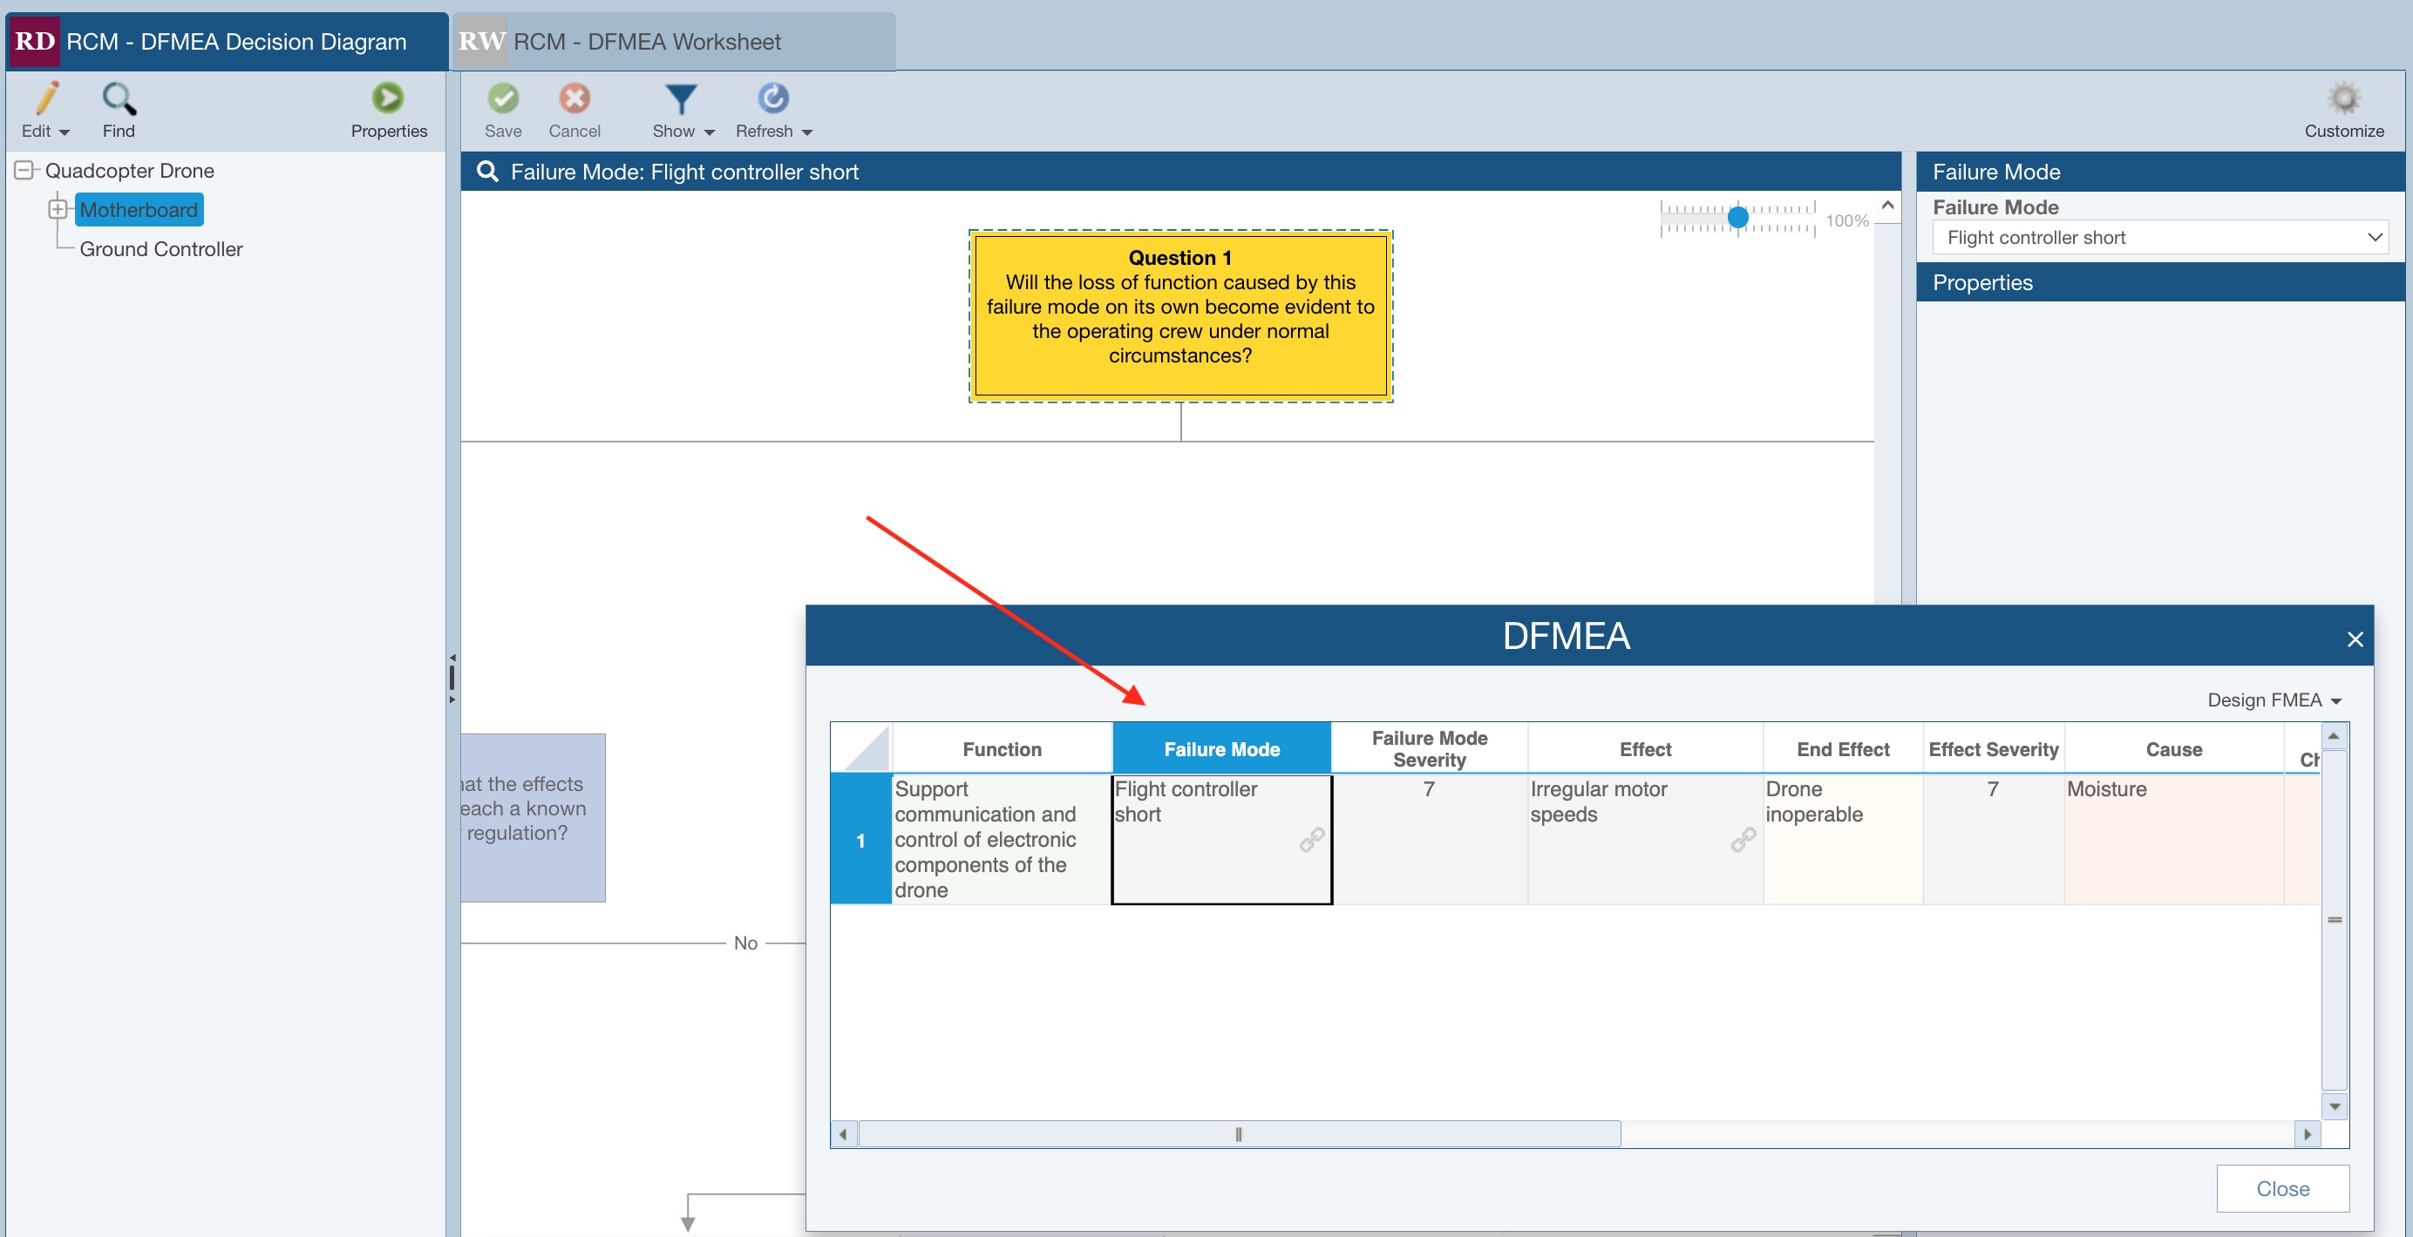Click the zoom slider handle
The width and height of the screenshot is (2413, 1237).
pyautogui.click(x=1737, y=218)
